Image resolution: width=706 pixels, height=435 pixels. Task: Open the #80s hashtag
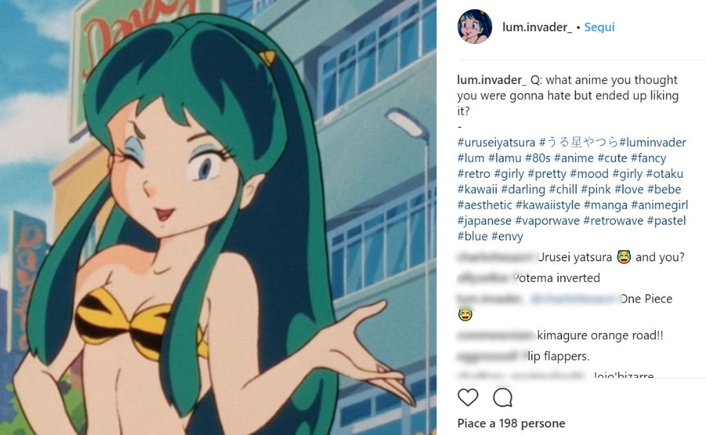538,158
